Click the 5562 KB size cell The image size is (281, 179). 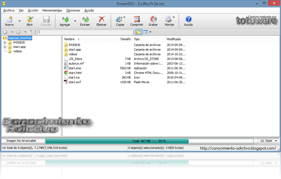(125, 68)
